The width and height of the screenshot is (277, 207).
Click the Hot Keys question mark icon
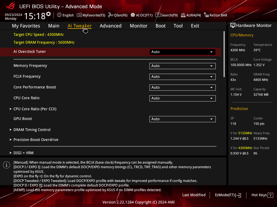coord(270,195)
